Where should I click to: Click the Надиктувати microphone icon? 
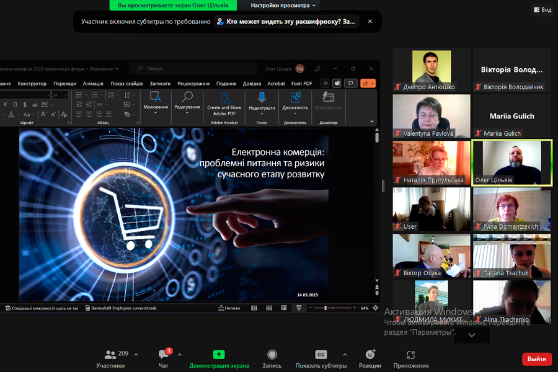tap(262, 98)
